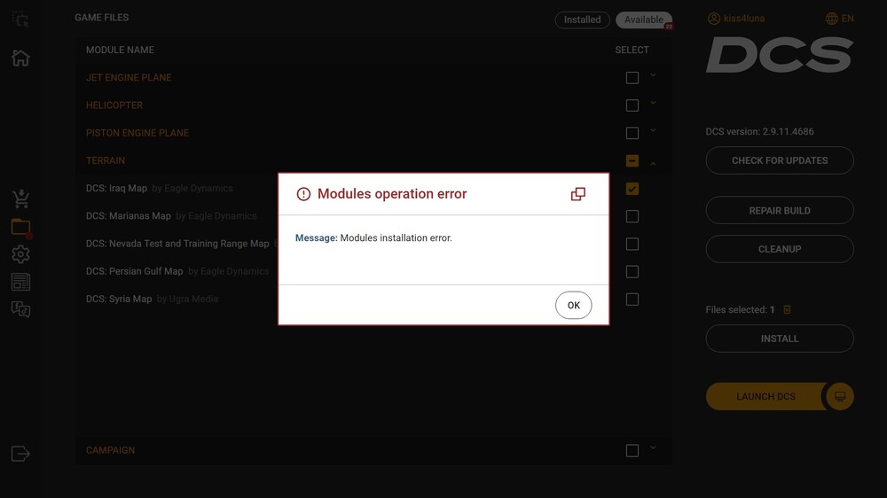This screenshot has height=498, width=887.
Task: Open settings via the gear icon
Action: pyautogui.click(x=21, y=254)
